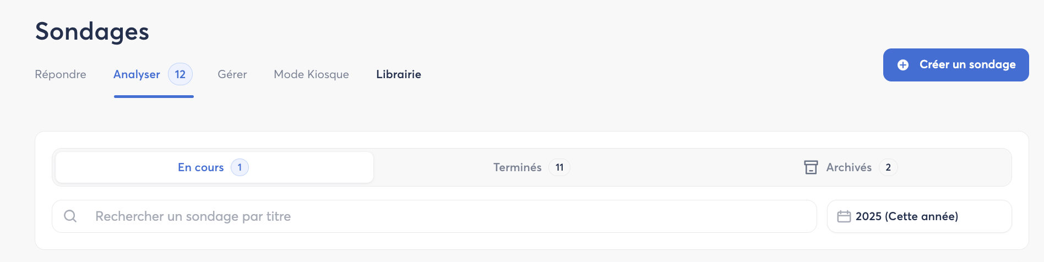Open the 2025 (Cette année) year dropdown

coord(918,216)
